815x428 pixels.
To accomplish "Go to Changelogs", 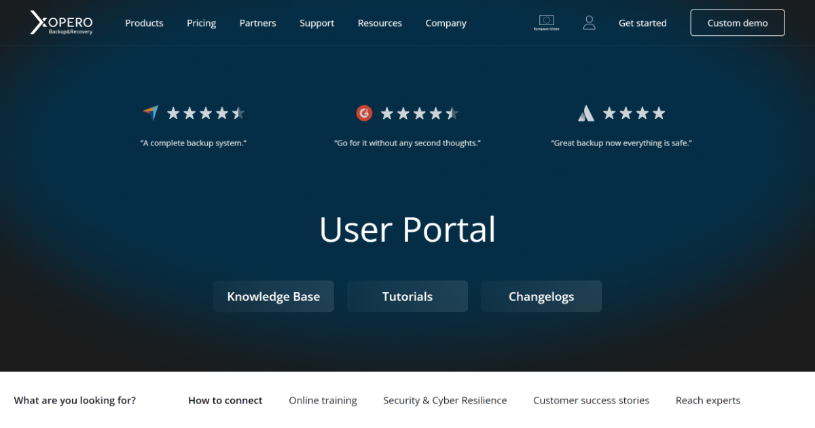I will [541, 296].
